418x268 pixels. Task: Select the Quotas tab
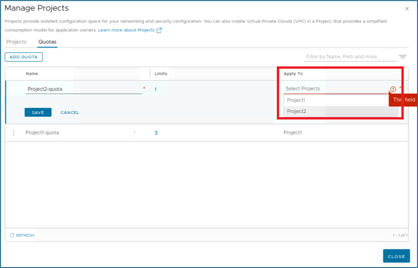coord(47,42)
